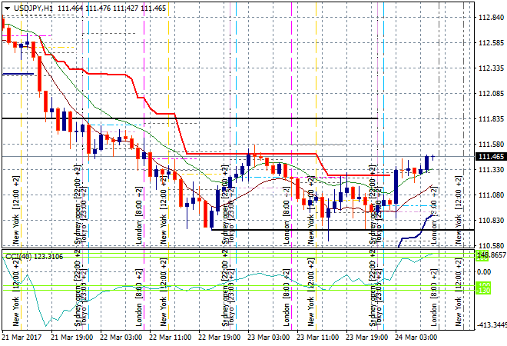Click the USDJPY,H1 symbol title

pyautogui.click(x=33, y=8)
